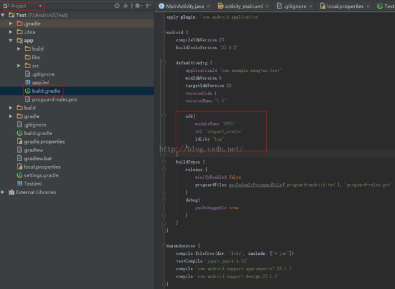Expand the root-level build folder
This screenshot has width=395, height=289.
(x=10, y=108)
